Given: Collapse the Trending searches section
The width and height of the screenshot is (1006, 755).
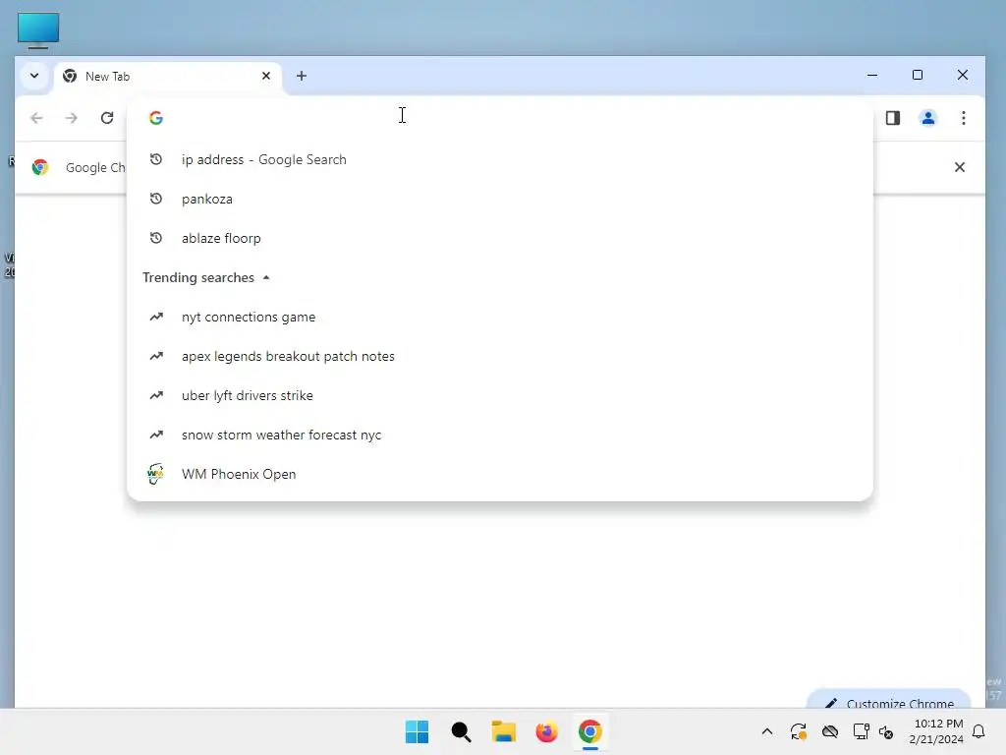Looking at the screenshot, I should tap(265, 278).
